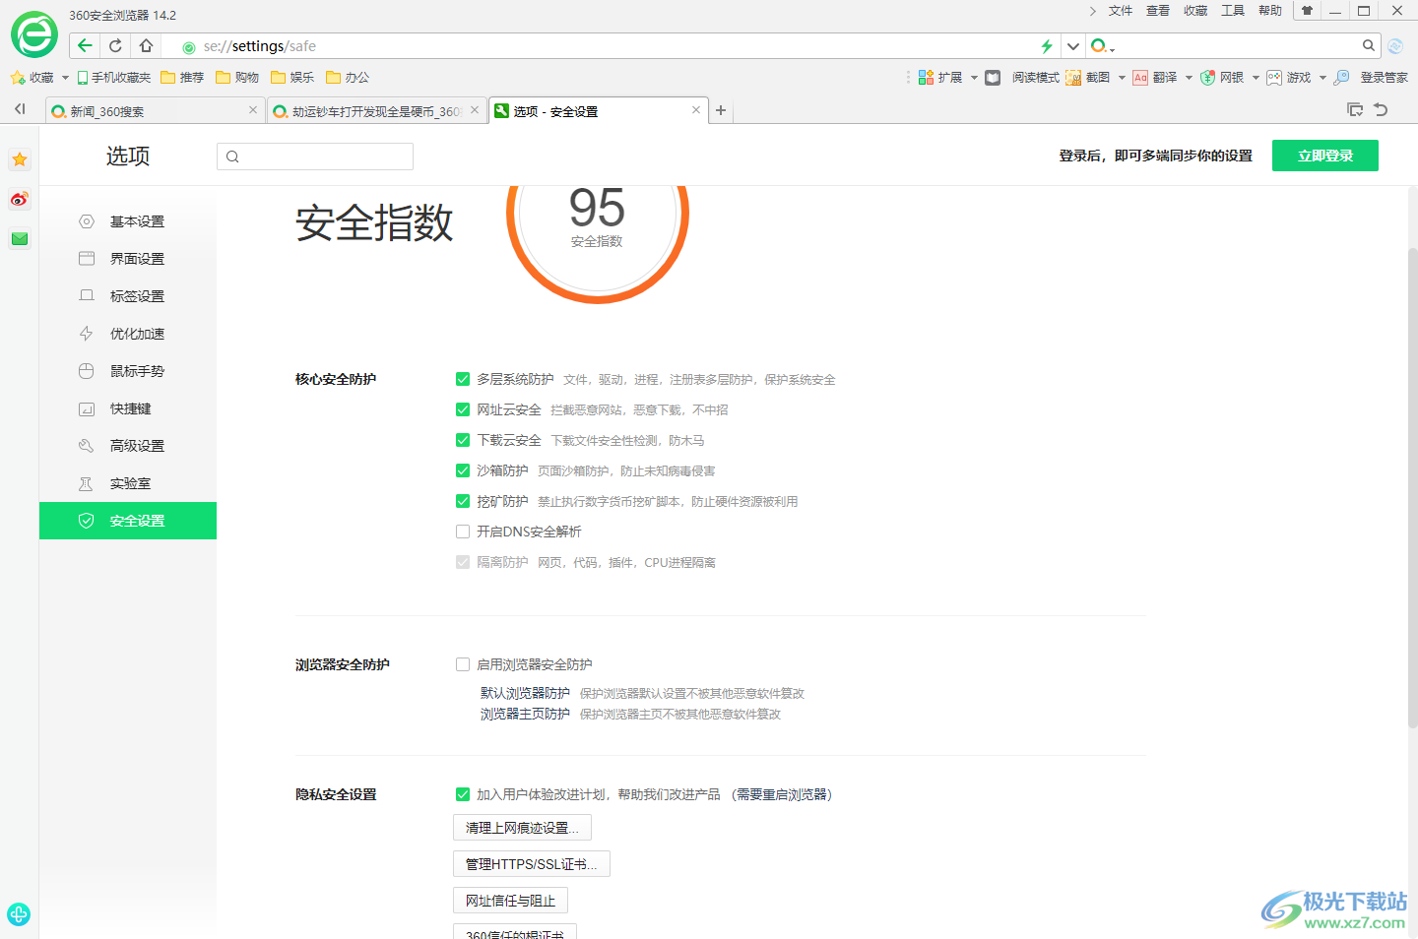
Task: Uncheck 下载云安全 checkbox
Action: pyautogui.click(x=463, y=440)
